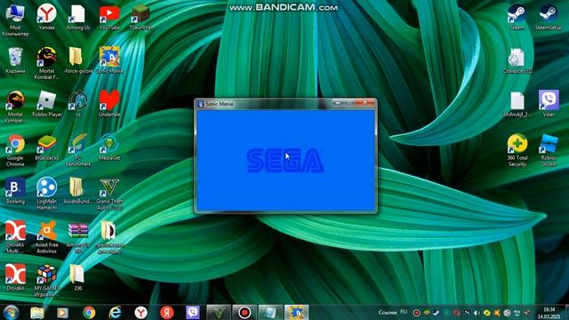Viewport: 569px width, 320px height.
Task: Change the RU input language indicator
Action: click(x=404, y=312)
